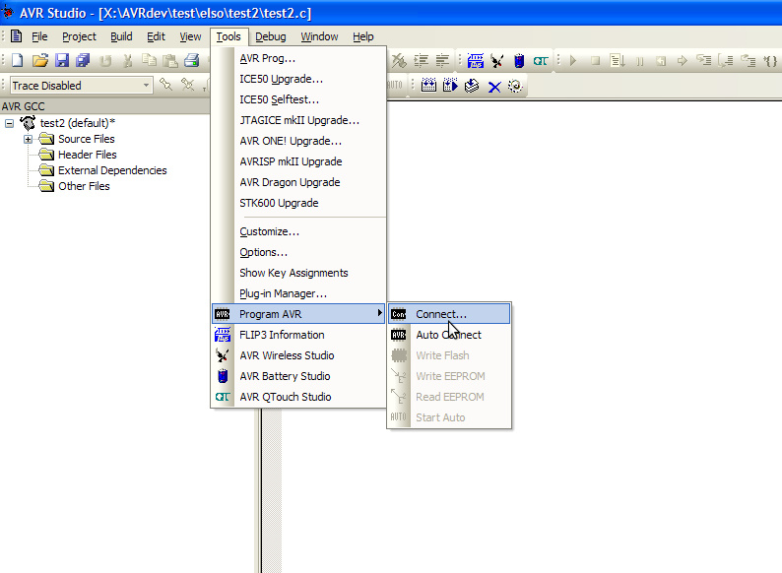Choose AVR Prog... from Tools menu
Image resolution: width=782 pixels, height=573 pixels.
pos(298,58)
